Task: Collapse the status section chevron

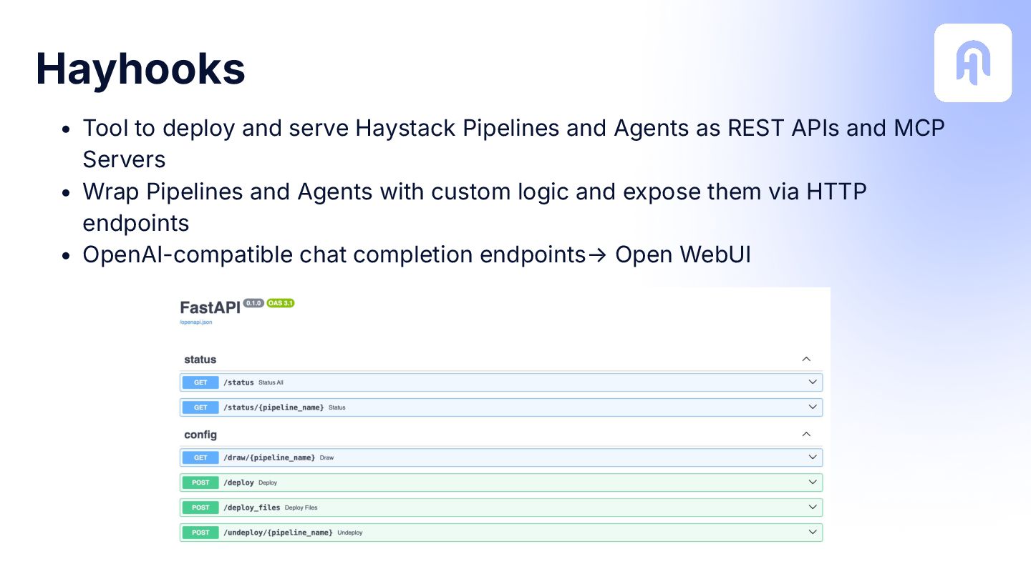Action: pos(806,360)
